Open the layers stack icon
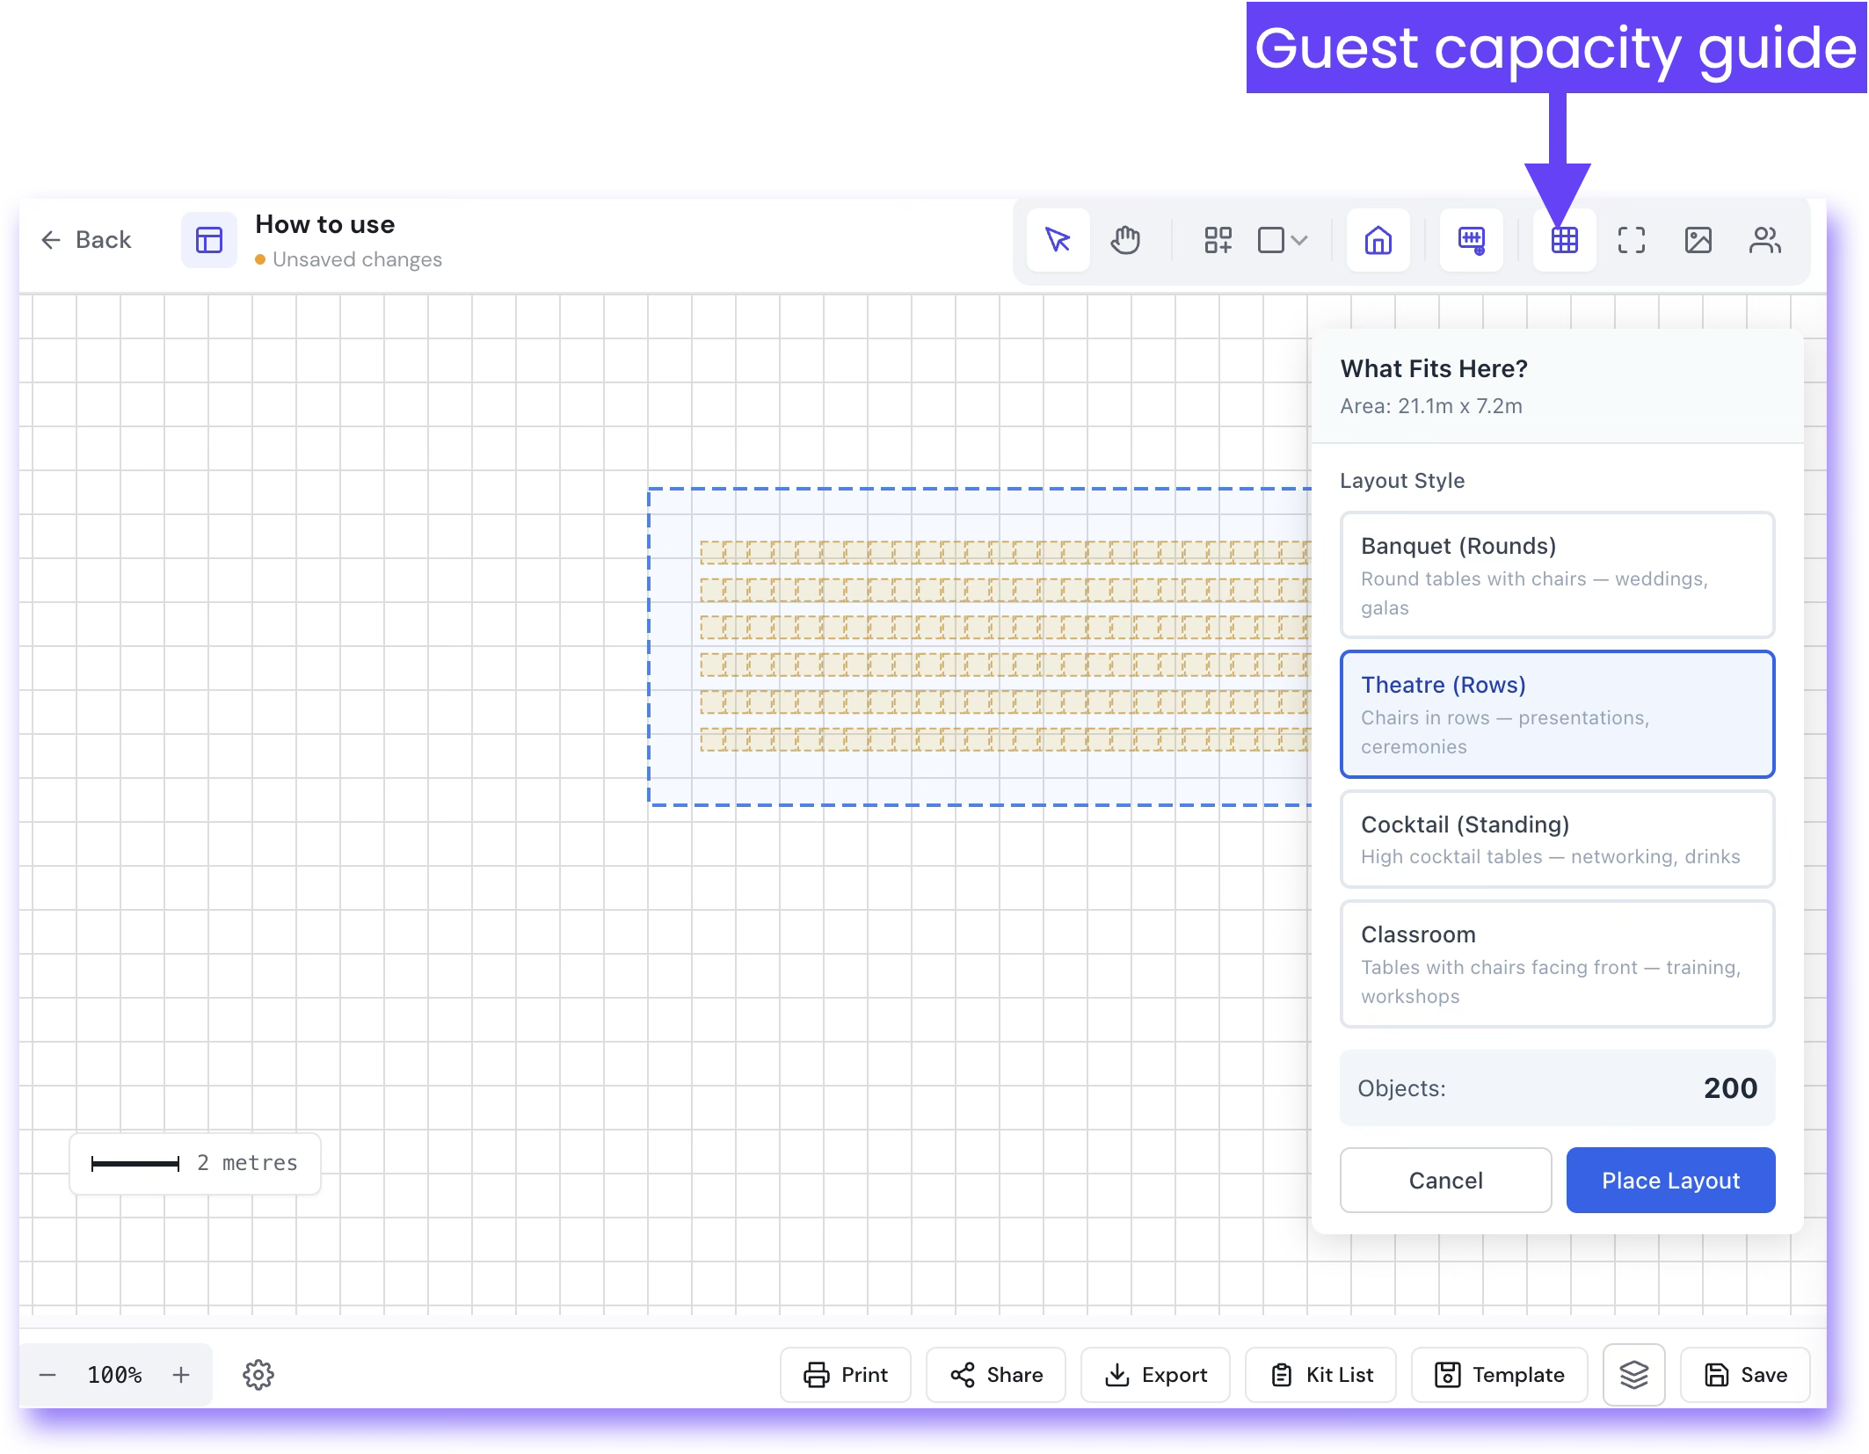 point(1634,1375)
